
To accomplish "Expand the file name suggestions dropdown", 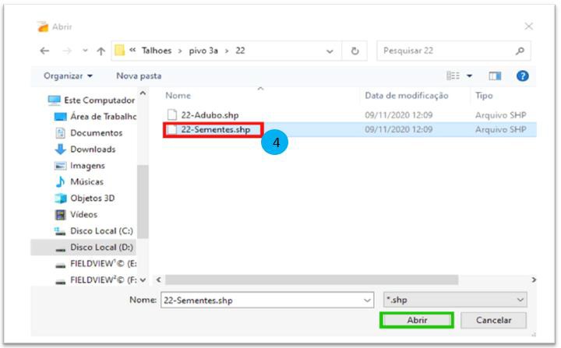I will click(367, 300).
